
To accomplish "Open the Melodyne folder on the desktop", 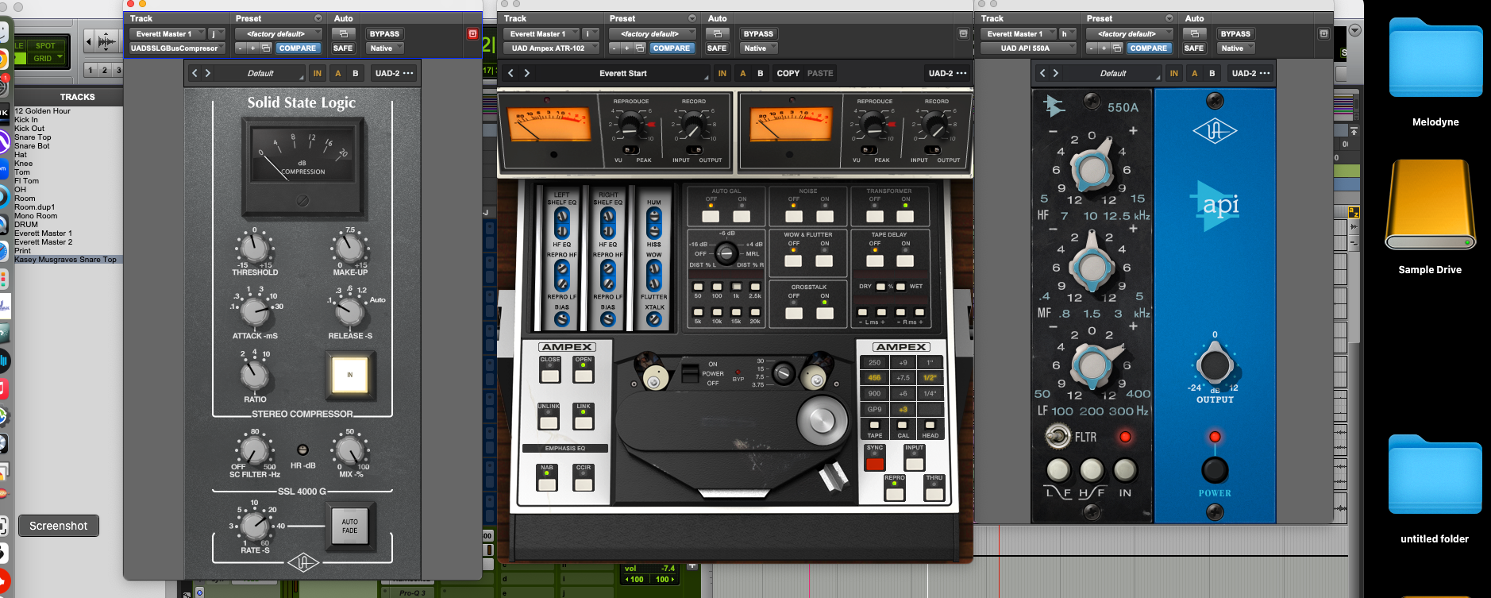I will [1435, 73].
